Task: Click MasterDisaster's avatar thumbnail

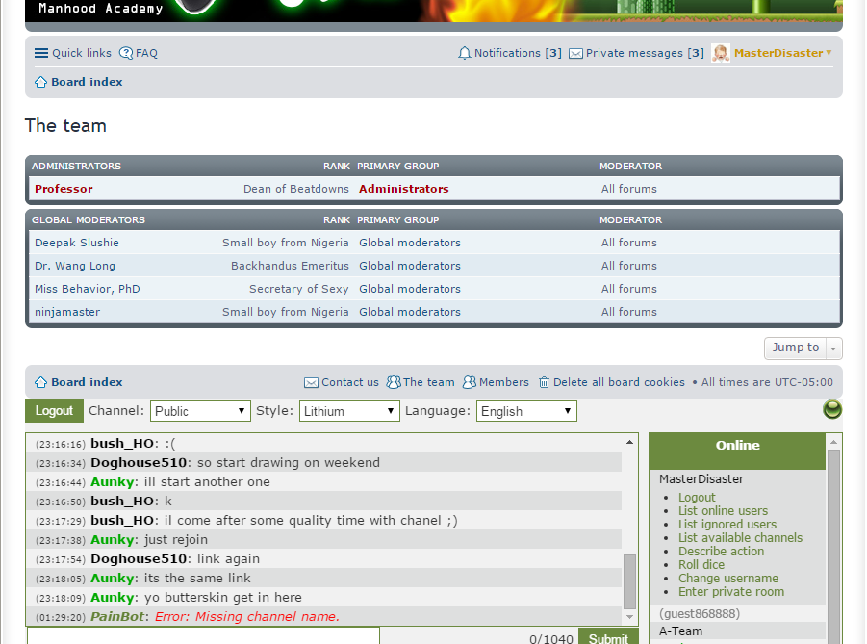Action: pos(721,53)
